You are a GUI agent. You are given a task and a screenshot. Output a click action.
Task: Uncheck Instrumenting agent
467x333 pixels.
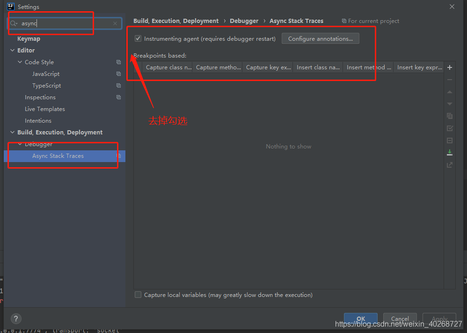point(138,38)
